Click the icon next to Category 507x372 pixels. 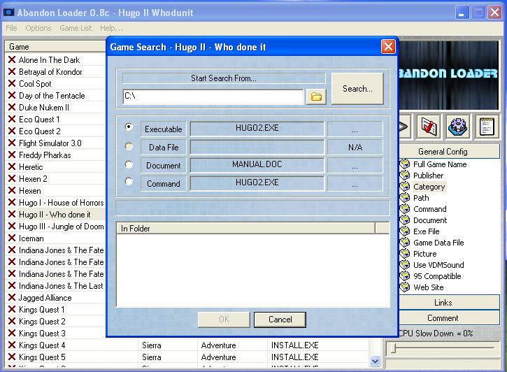coord(404,187)
